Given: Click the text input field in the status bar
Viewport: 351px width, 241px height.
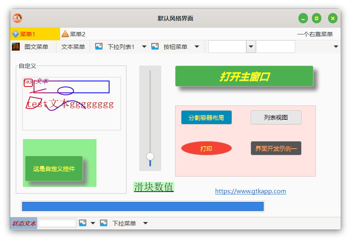Looking at the screenshot, I should [x=57, y=223].
